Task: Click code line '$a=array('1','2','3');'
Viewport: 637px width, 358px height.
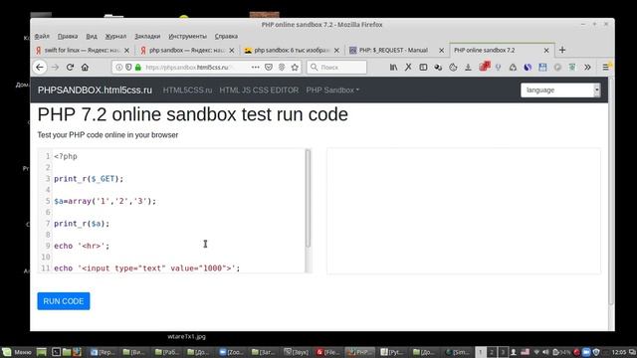Action: pos(105,201)
